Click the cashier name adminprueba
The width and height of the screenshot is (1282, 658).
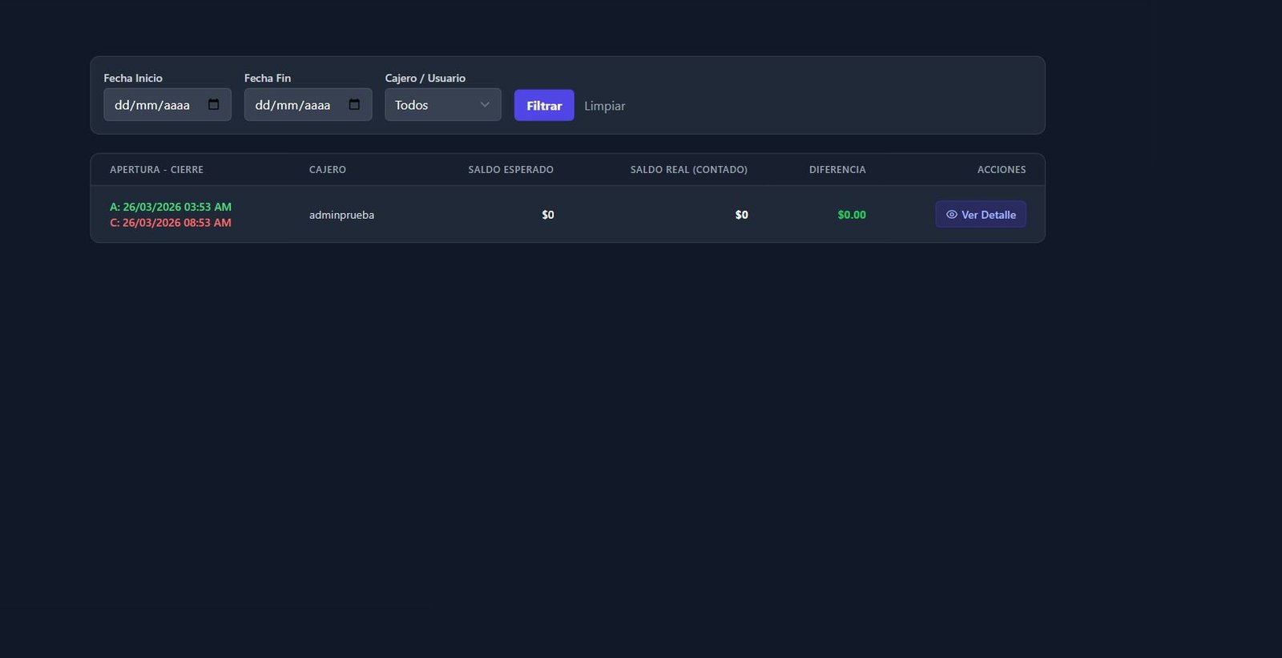click(342, 215)
